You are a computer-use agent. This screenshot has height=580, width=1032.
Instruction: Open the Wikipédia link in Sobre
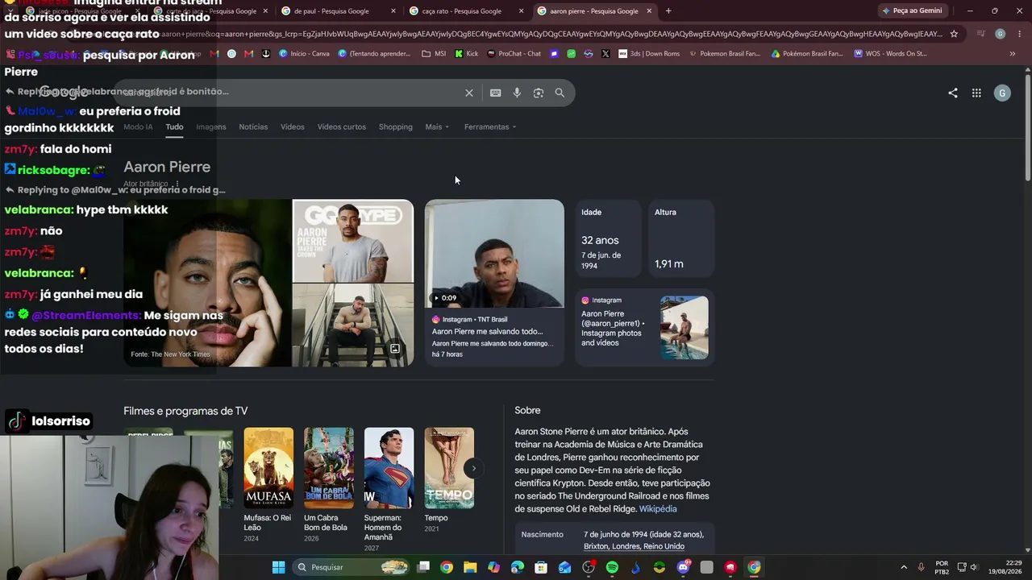pyautogui.click(x=658, y=509)
